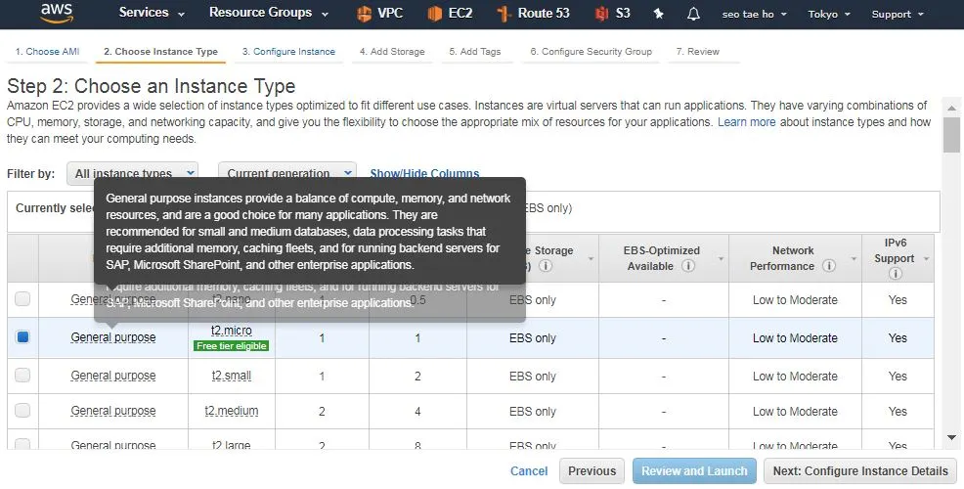Click info icon beside EBS-Optimized Available
964x489 pixels.
coord(688,266)
